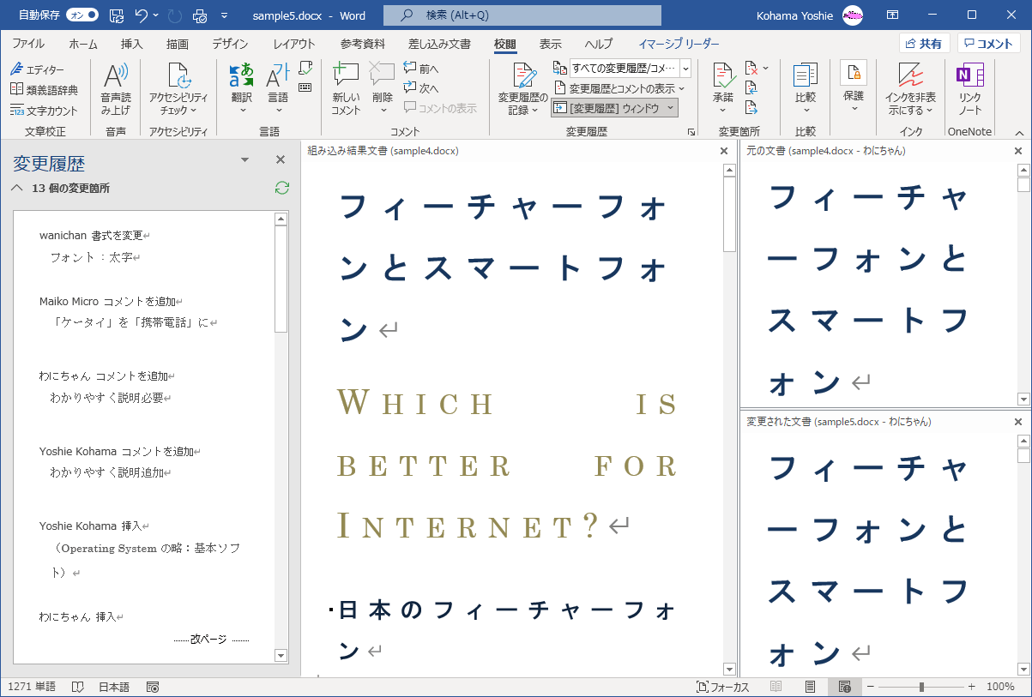Switch to the ホーム tab
1032x697 pixels.
coord(83,44)
